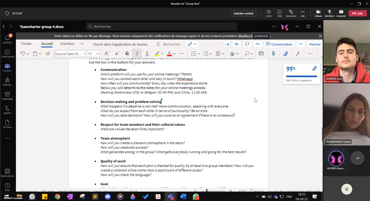The image size is (370, 201).
Task: Click the Rechercher search box in title bar
Action: [162, 26]
